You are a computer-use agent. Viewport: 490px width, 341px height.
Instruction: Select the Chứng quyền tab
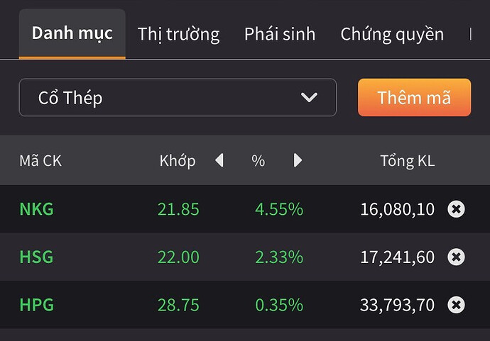[x=392, y=33]
